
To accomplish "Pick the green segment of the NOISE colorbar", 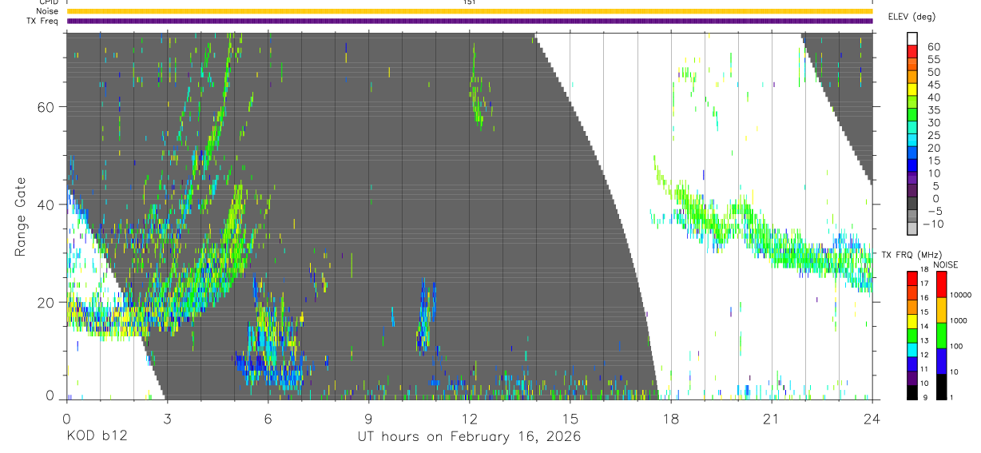I will 942,335.
